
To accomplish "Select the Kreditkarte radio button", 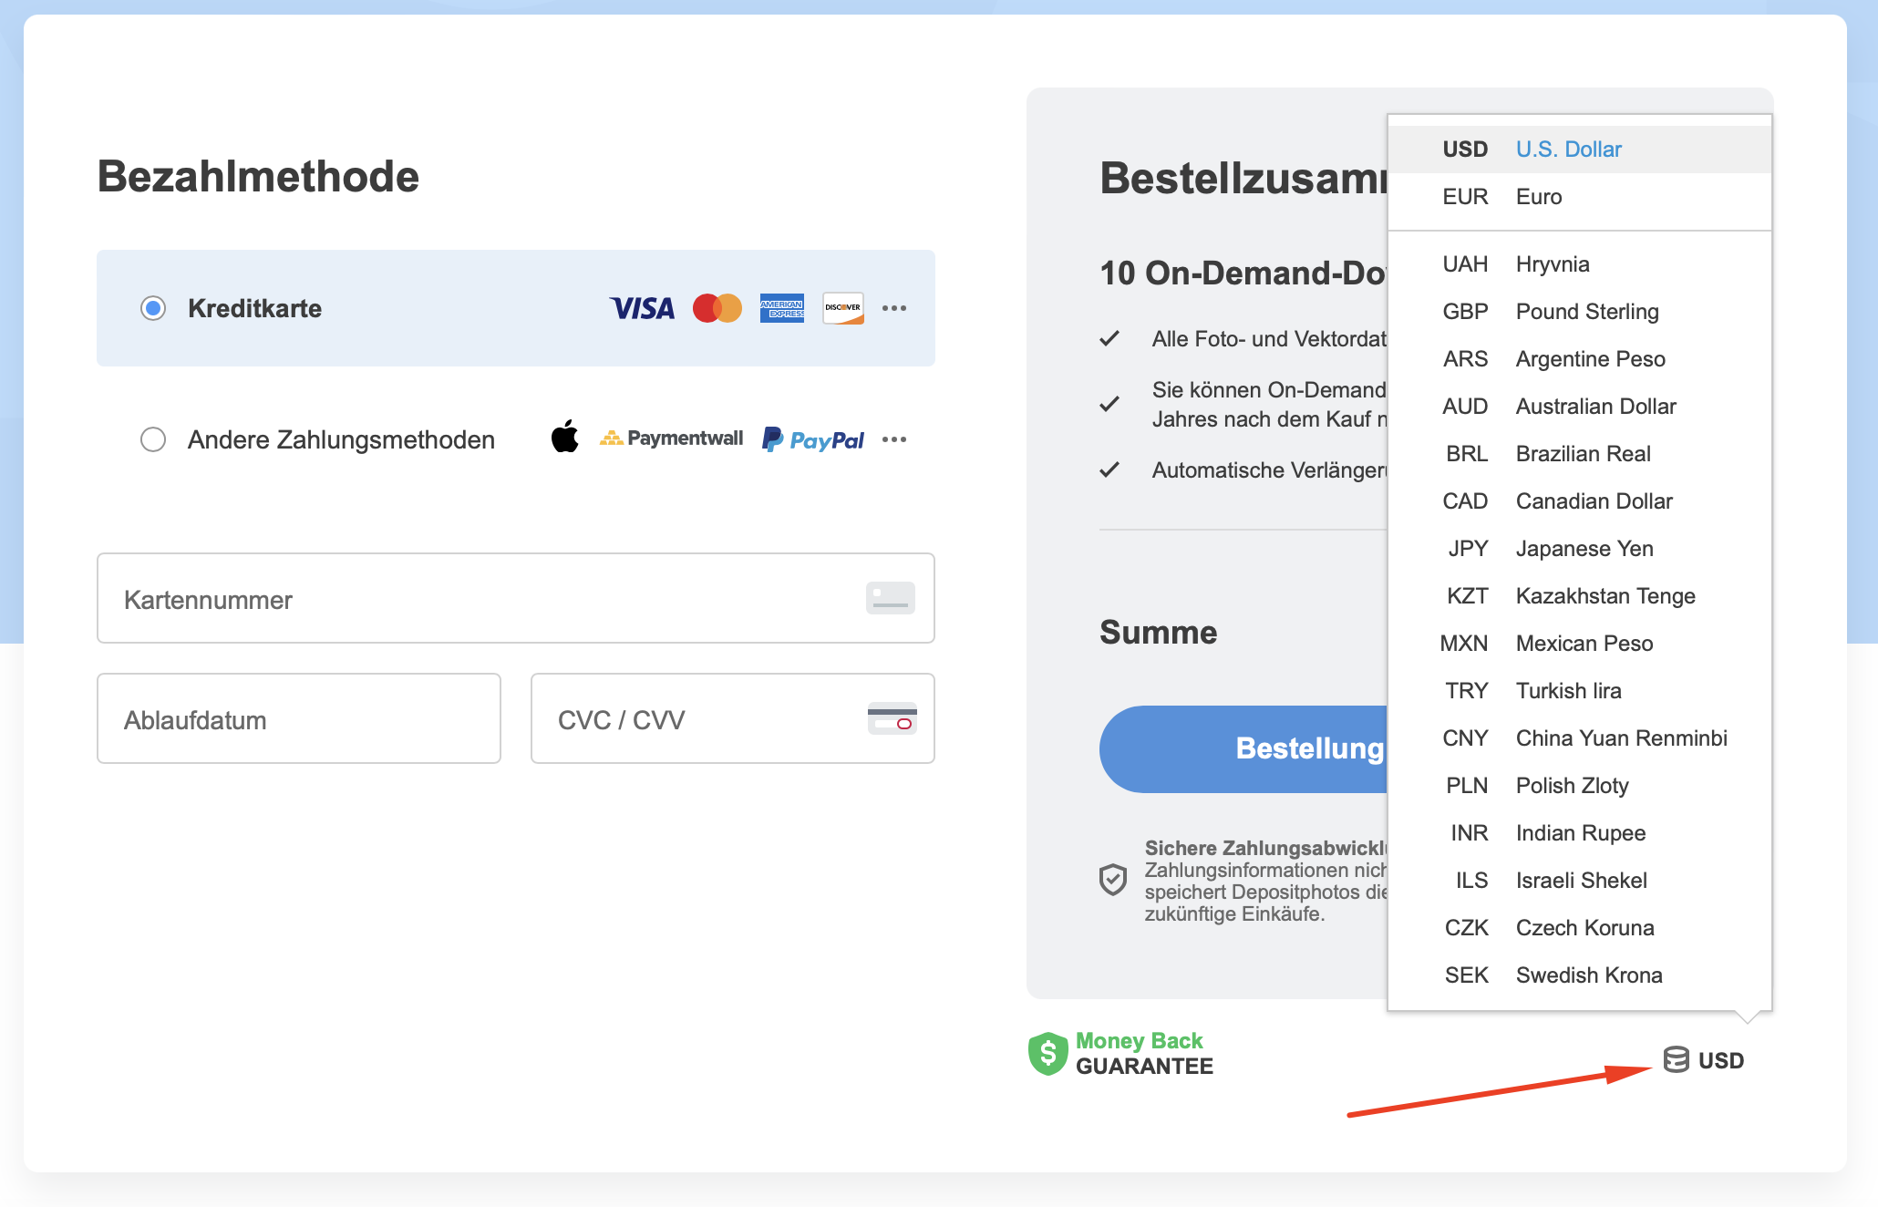I will (x=153, y=308).
